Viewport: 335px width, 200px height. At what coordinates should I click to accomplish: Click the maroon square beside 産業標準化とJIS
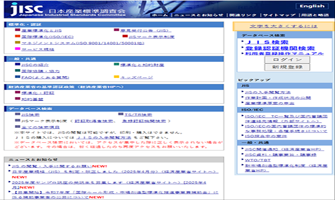pyautogui.click(x=17, y=30)
